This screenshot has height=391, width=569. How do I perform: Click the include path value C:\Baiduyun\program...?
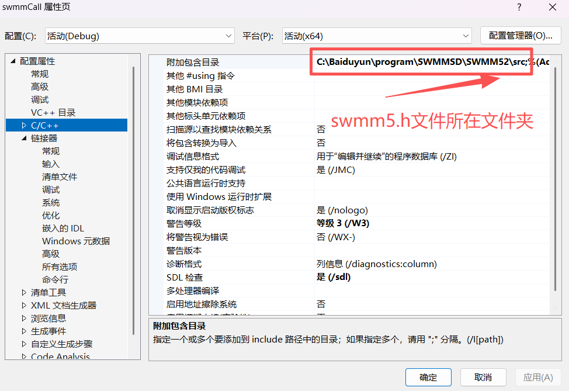tap(432, 62)
